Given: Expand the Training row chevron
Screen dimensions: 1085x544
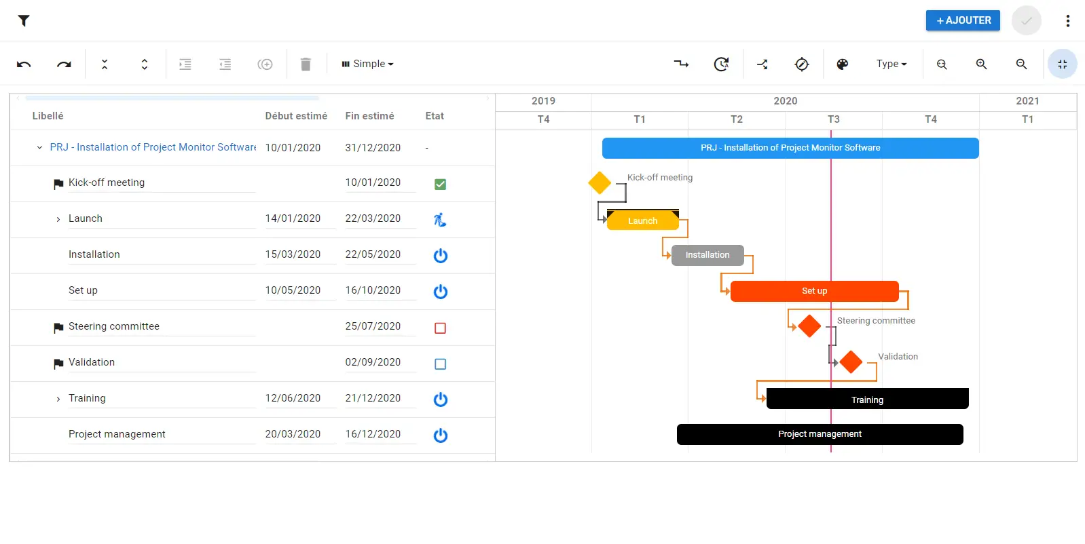Looking at the screenshot, I should coord(58,399).
